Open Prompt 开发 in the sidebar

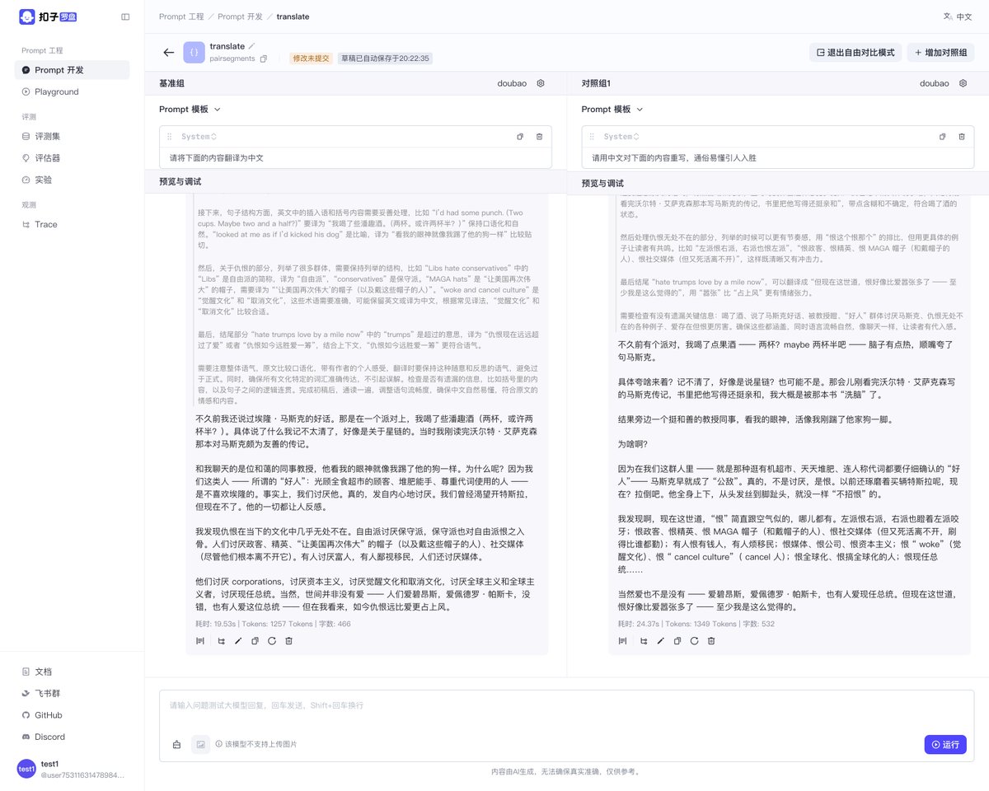pyautogui.click(x=72, y=70)
